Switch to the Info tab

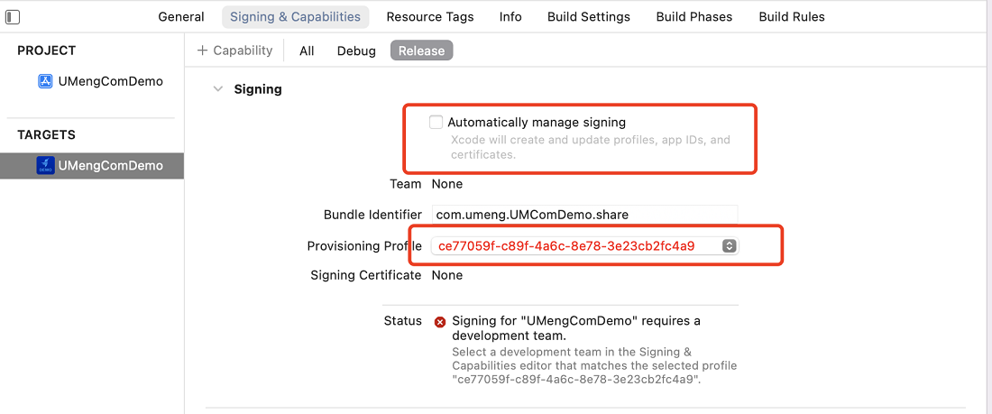pyautogui.click(x=510, y=17)
